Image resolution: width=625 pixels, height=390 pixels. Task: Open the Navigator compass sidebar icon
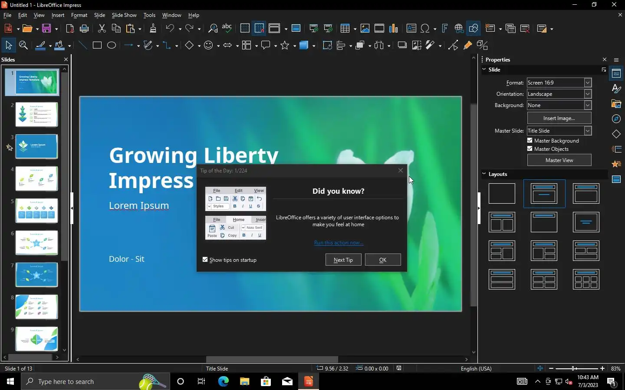click(x=616, y=119)
